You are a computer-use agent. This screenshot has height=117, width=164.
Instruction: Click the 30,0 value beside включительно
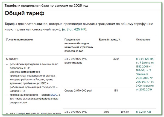[116, 59]
